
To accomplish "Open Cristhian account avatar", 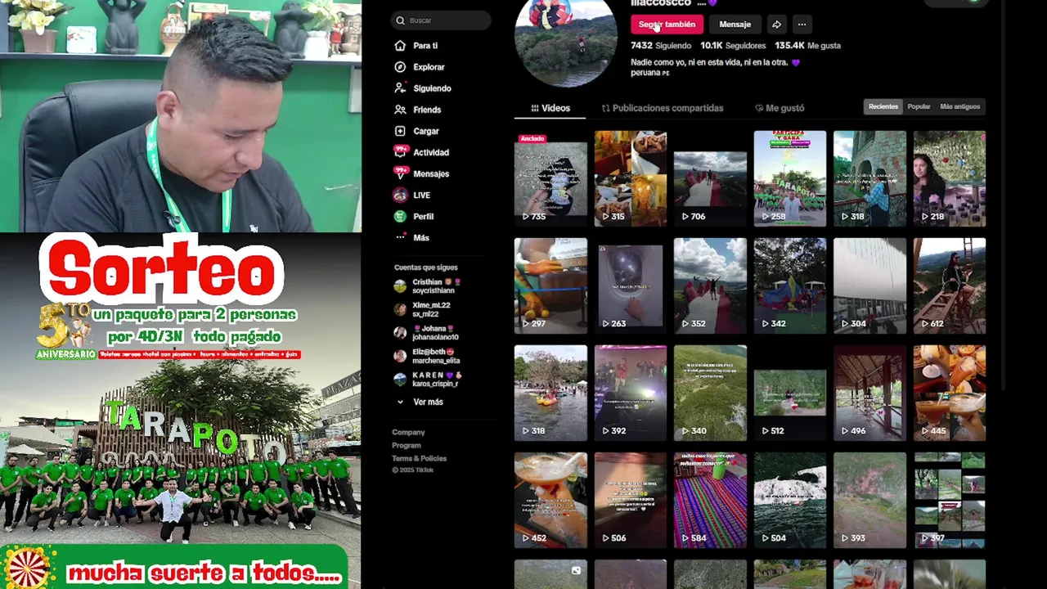I will pos(400,286).
